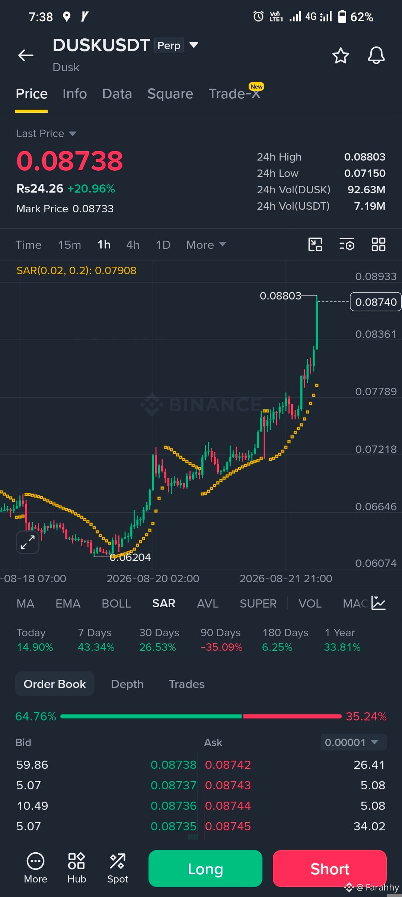Open the Last Price dropdown
Image resolution: width=402 pixels, height=897 pixels.
click(x=46, y=133)
